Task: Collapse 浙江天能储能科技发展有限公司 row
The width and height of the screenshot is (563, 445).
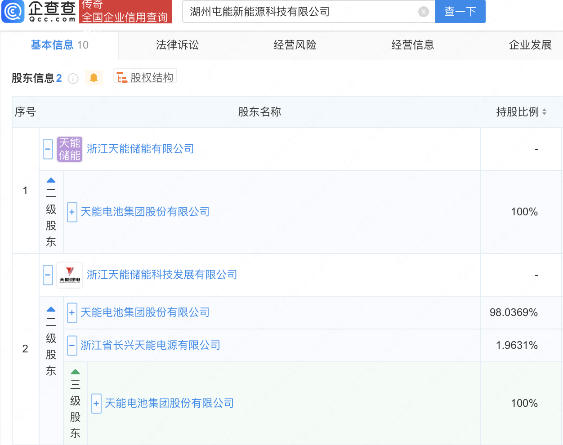Action: (x=48, y=275)
